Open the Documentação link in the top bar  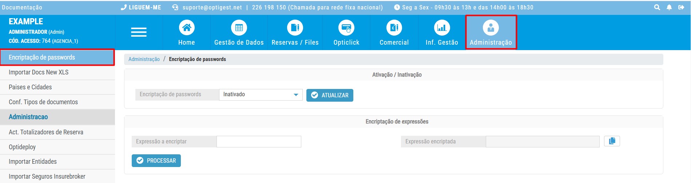click(22, 7)
